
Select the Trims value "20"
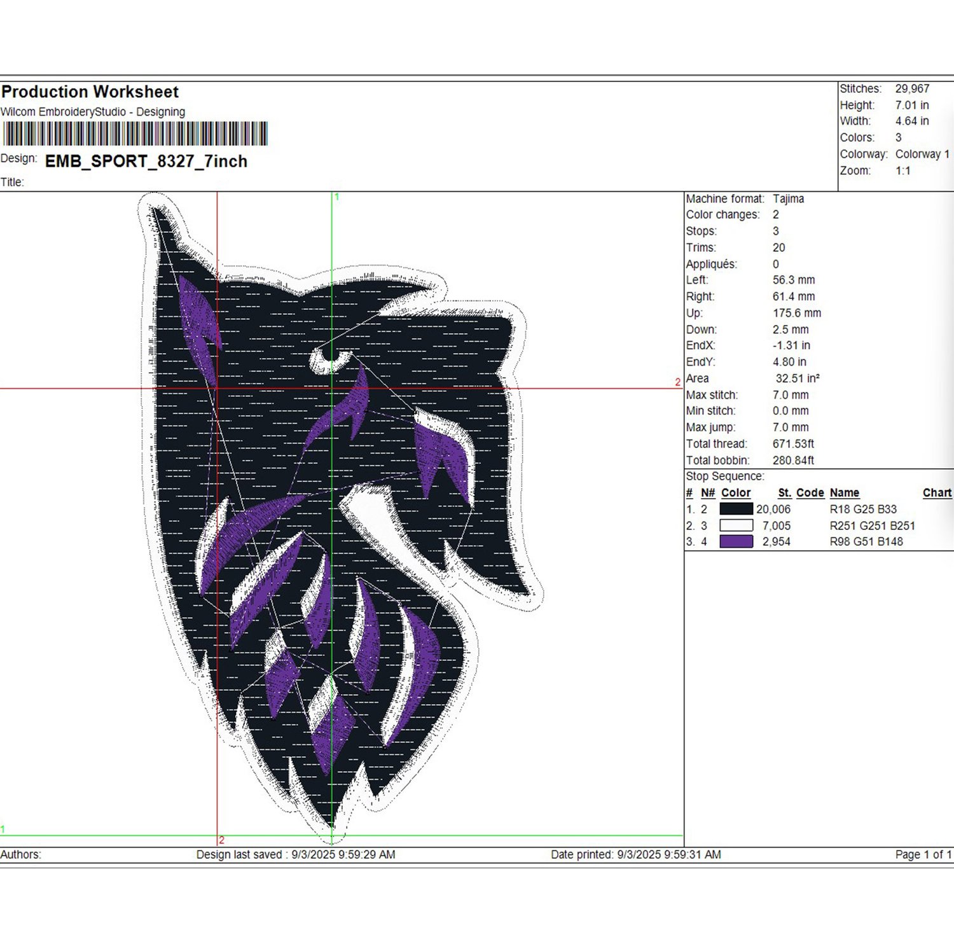(x=779, y=247)
